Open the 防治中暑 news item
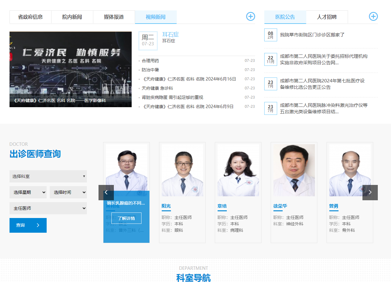This screenshot has width=391, height=282. click(x=150, y=70)
